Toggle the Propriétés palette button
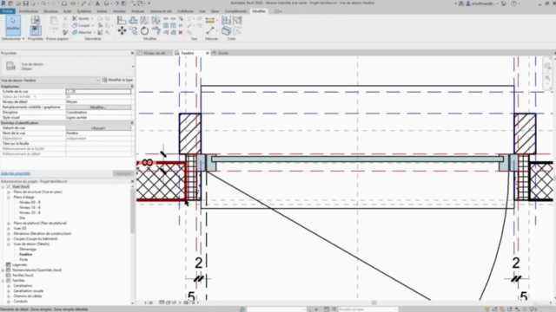Screen dimensions: 556x312 [x=35, y=30]
